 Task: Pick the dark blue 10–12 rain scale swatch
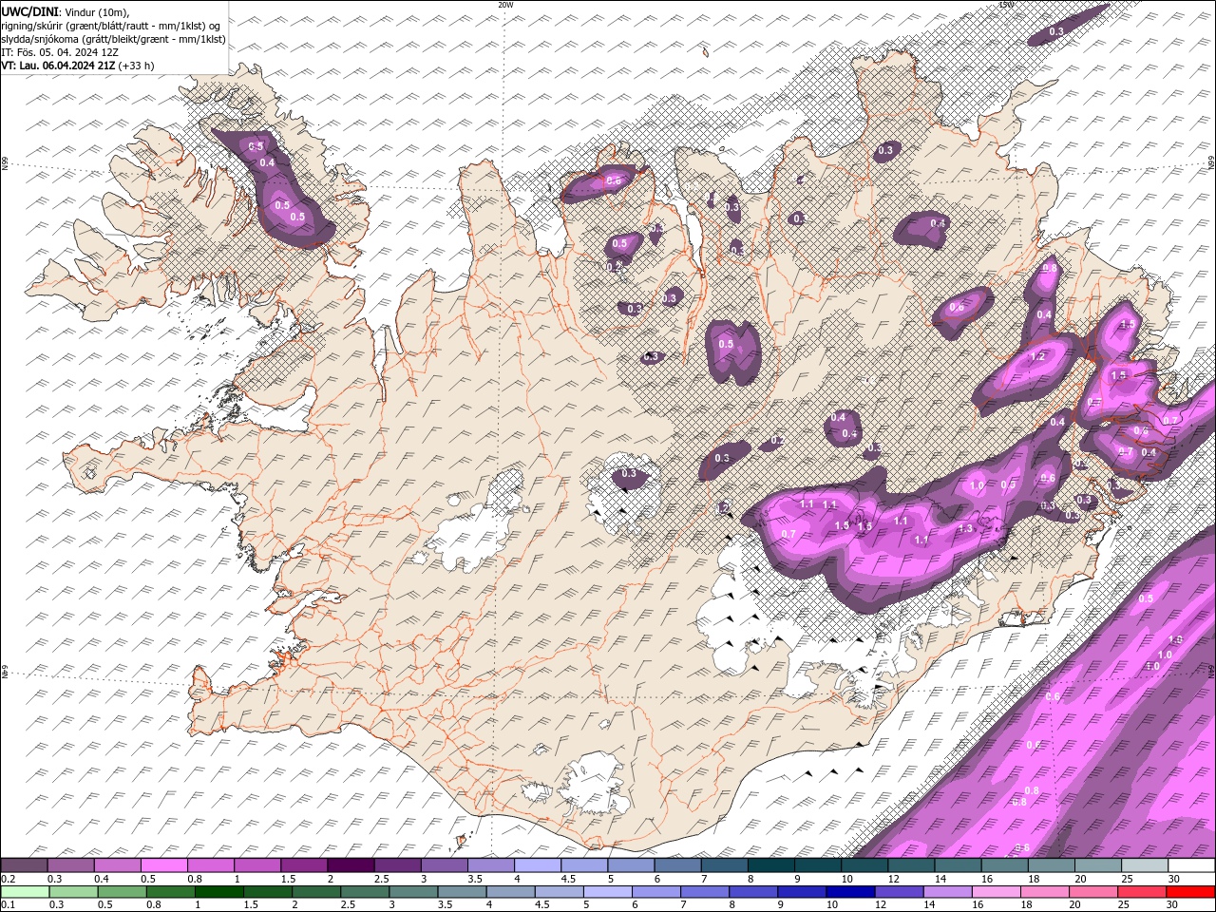pyautogui.click(x=849, y=892)
